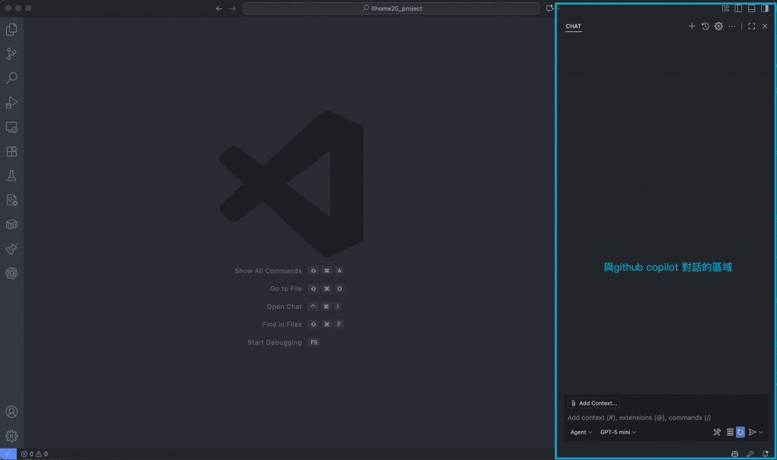Click the Copilot chat icon in title bar
This screenshot has height=460, width=777.
(x=549, y=8)
